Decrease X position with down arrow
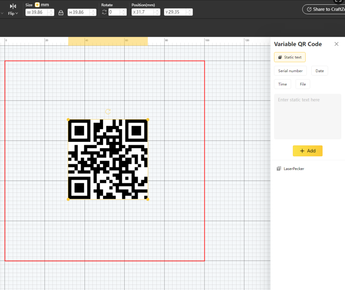The image size is (345, 290). pos(157,14)
